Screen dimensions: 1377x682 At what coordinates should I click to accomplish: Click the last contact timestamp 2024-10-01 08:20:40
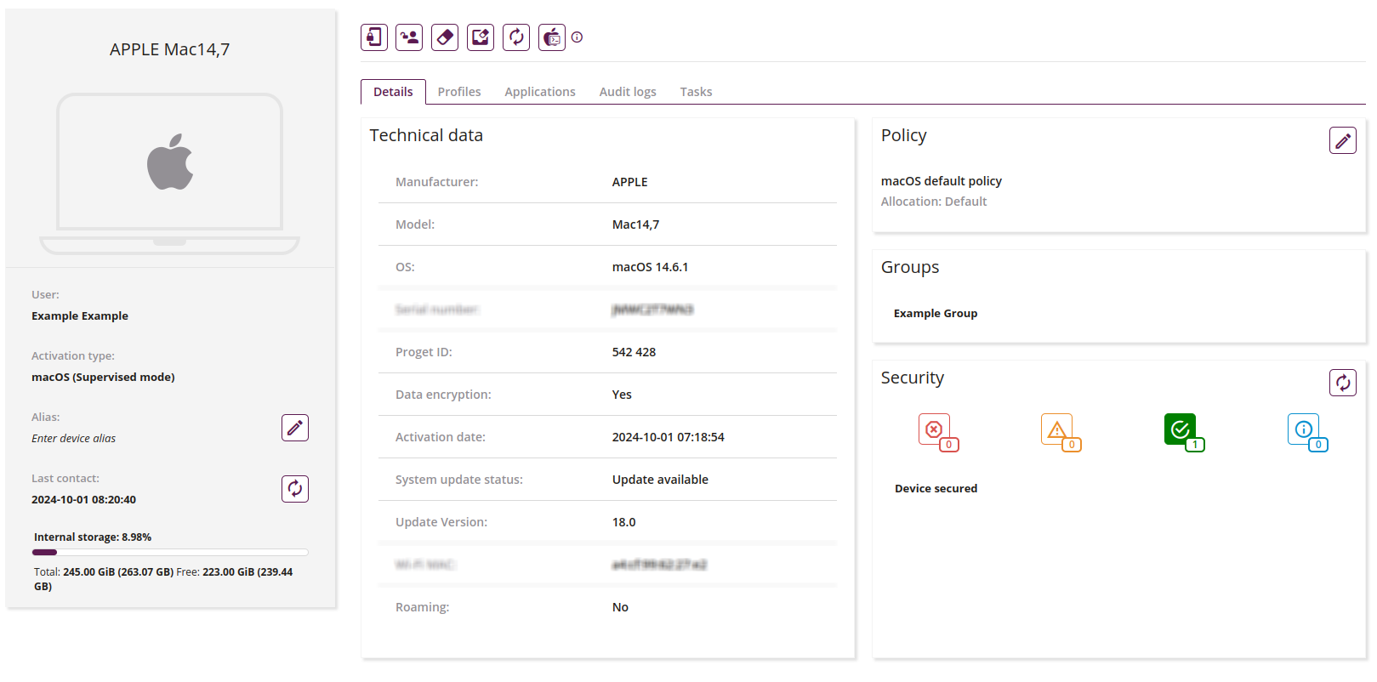point(83,500)
